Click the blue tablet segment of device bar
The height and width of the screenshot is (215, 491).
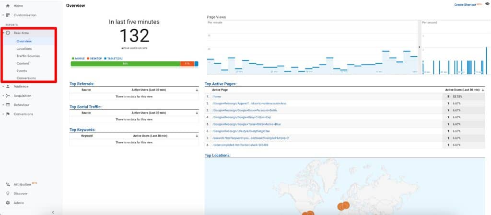coord(196,64)
